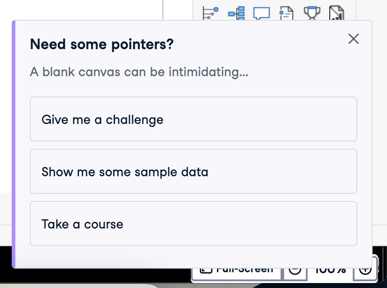Image resolution: width=387 pixels, height=288 pixels.
Task: Click the vertical panel divider above popup
Action: [163, 10]
